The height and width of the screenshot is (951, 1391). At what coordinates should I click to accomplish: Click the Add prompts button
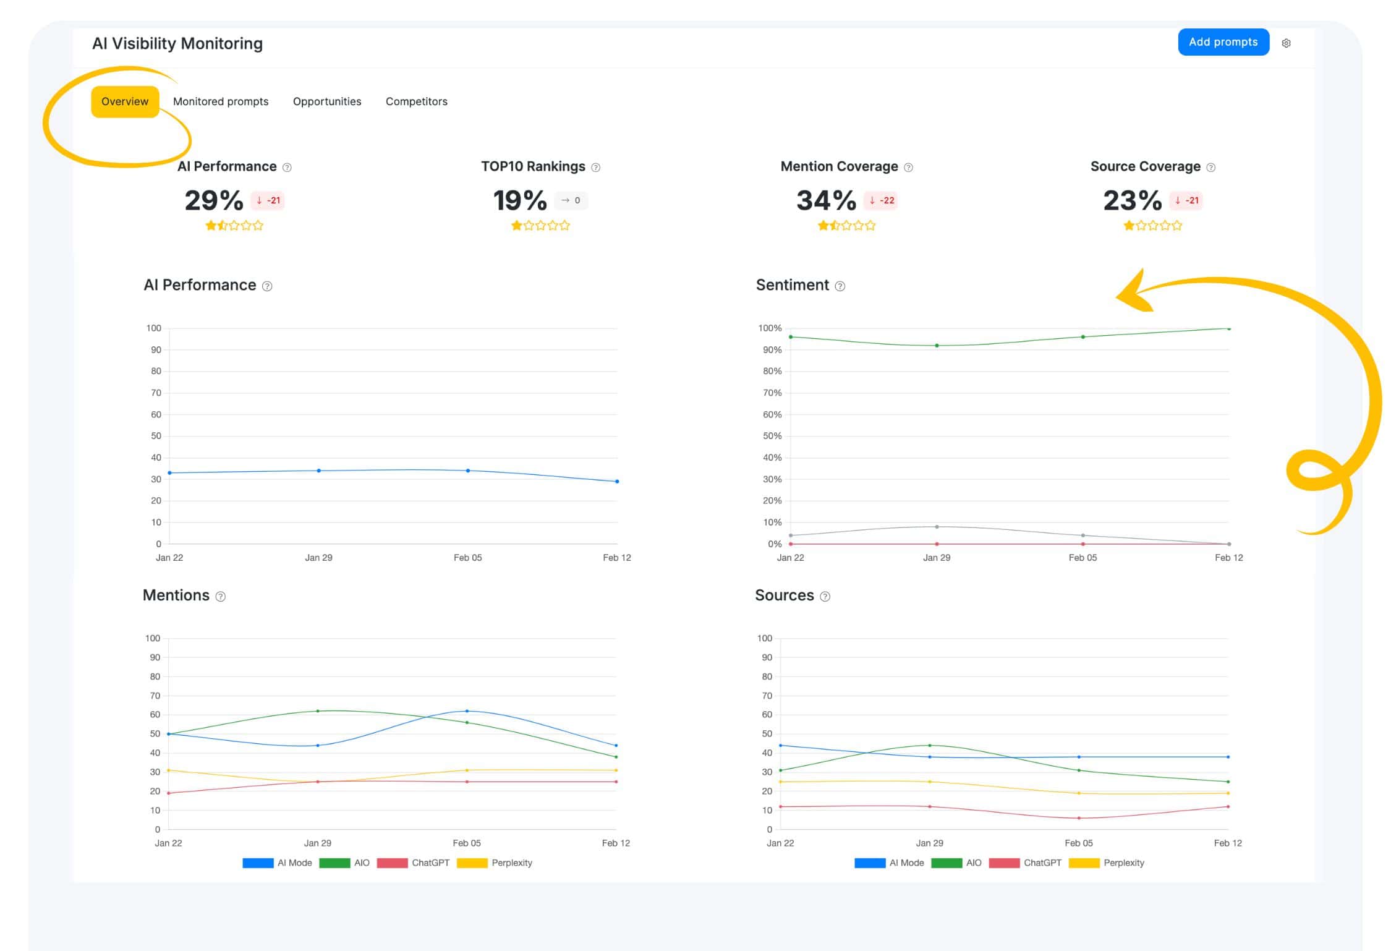tap(1223, 41)
